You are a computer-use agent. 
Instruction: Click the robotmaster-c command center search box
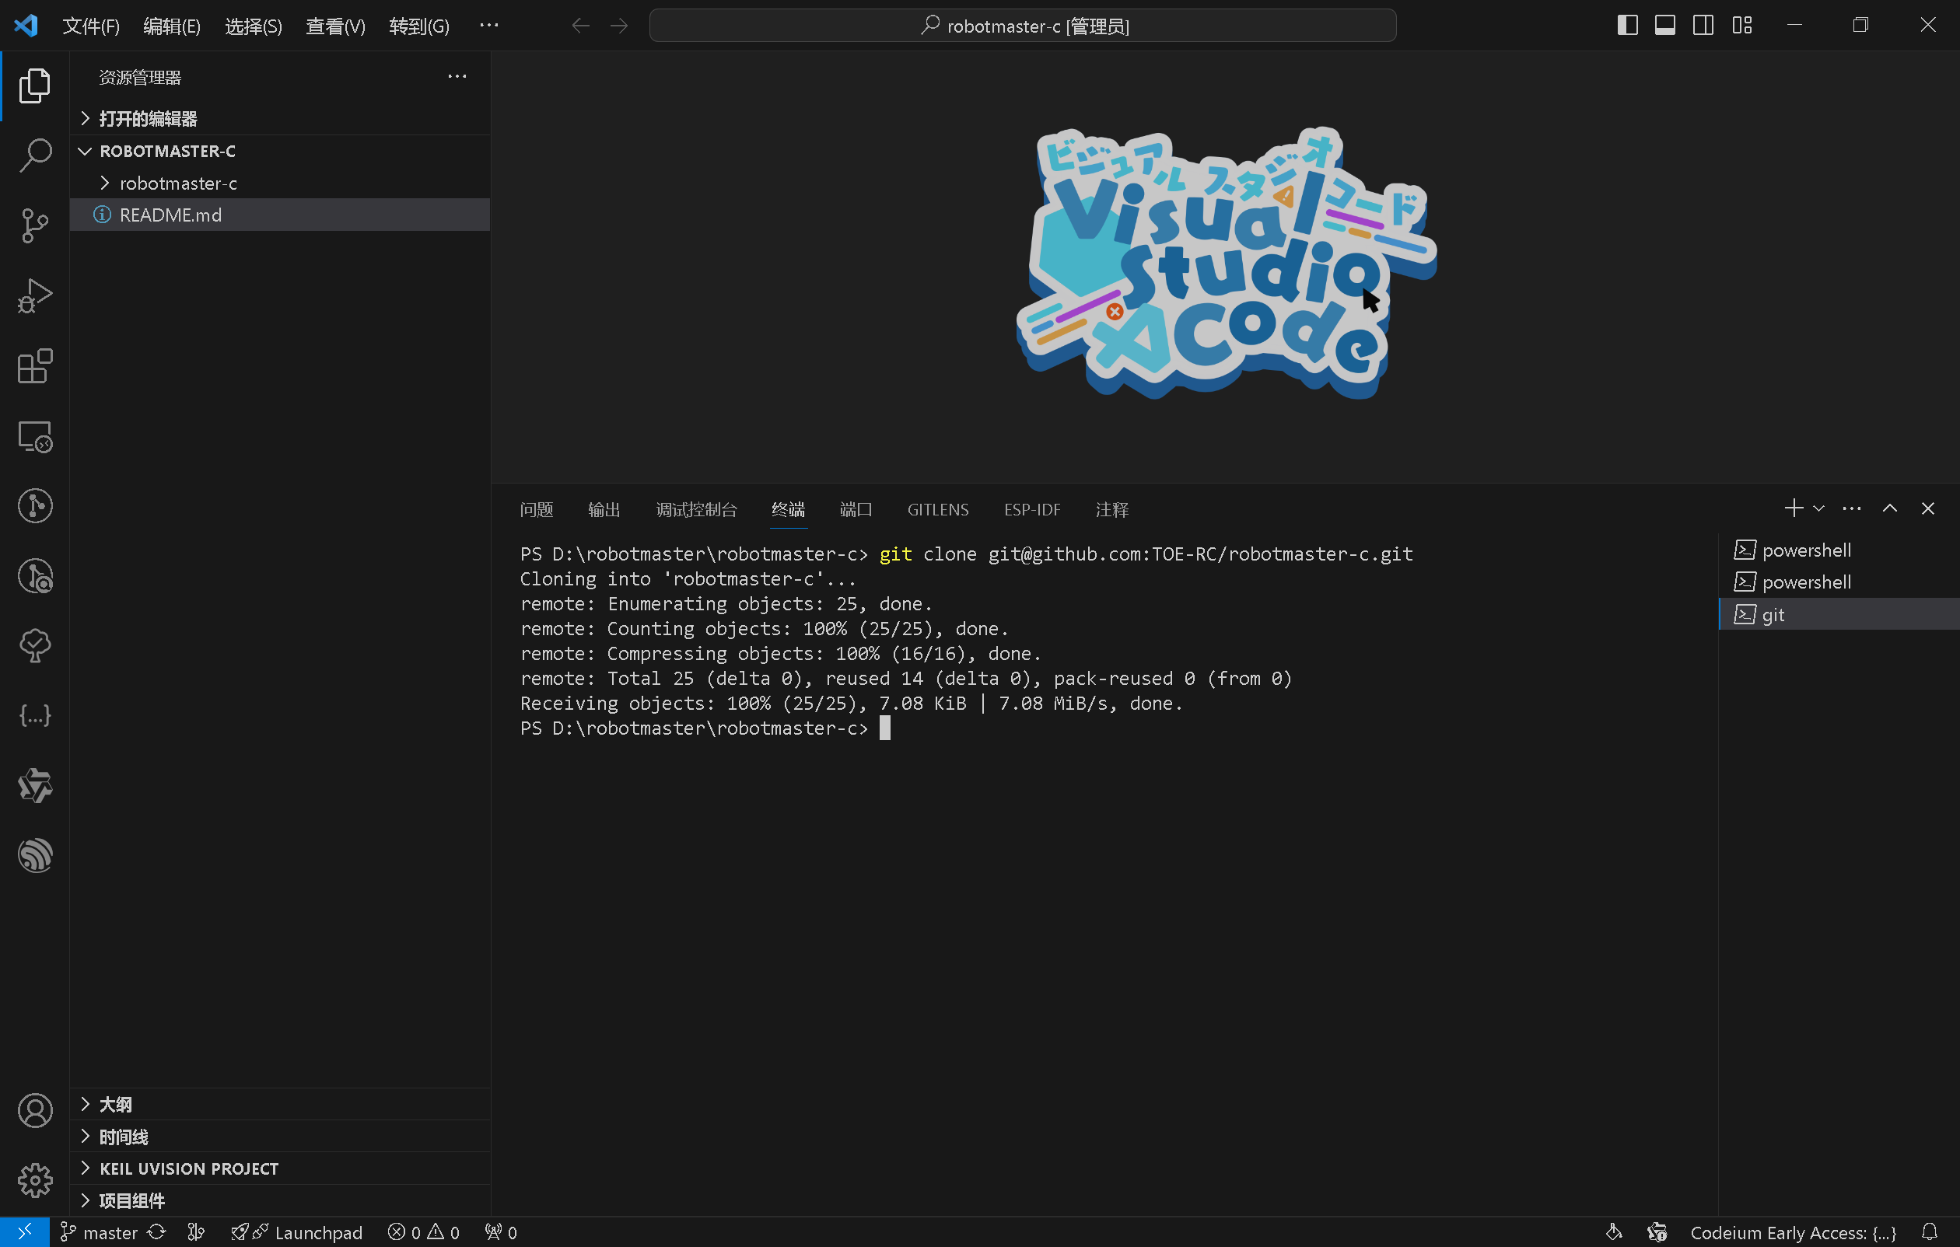click(1023, 25)
